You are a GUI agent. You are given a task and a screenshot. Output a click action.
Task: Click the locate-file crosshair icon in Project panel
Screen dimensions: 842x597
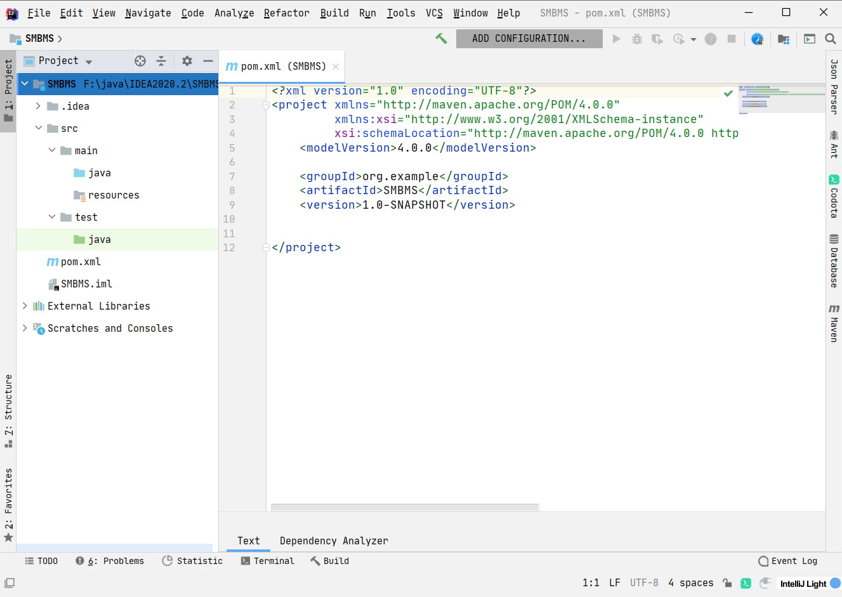(x=140, y=61)
